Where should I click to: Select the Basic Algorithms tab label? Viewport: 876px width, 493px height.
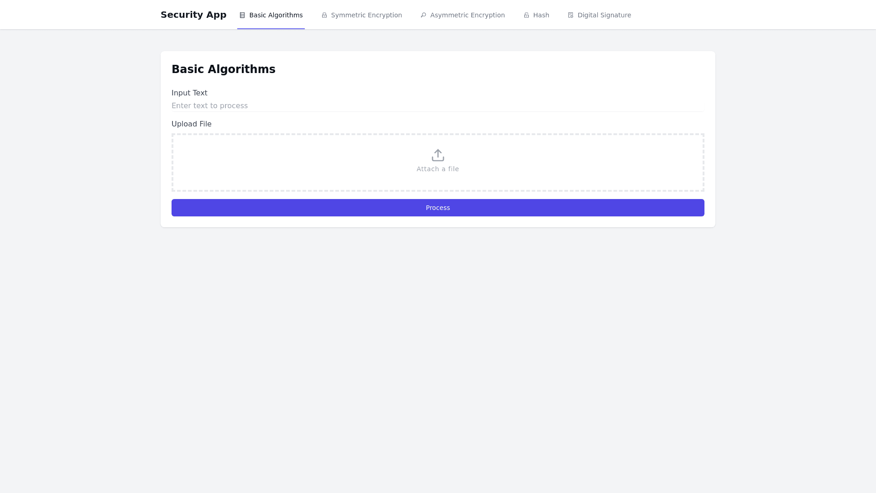point(276,15)
